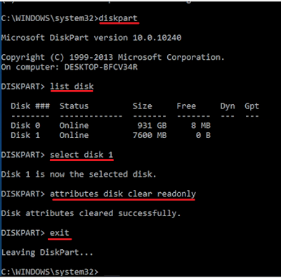Click the underlined diskpart command

pos(118,18)
